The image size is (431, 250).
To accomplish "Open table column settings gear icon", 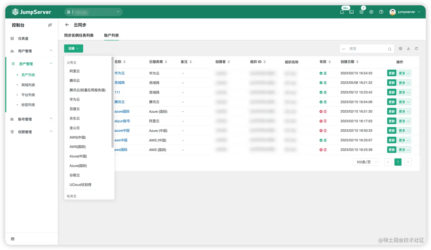I will click(x=400, y=49).
